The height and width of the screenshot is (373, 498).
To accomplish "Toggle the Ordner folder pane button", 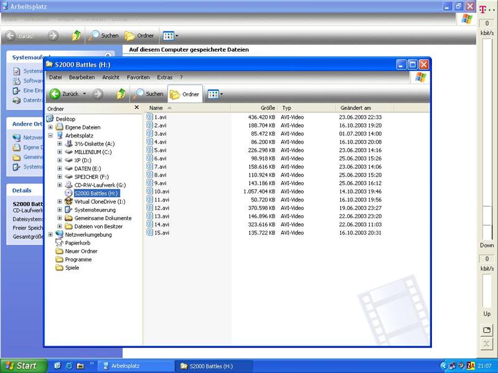I will coord(185,94).
